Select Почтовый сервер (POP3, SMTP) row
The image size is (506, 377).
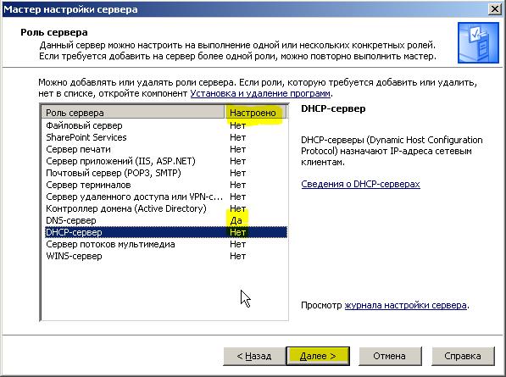point(166,173)
